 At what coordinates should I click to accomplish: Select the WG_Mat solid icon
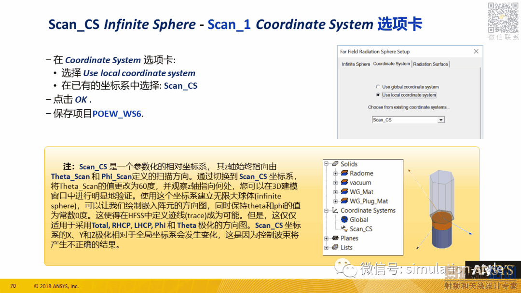[344, 192]
